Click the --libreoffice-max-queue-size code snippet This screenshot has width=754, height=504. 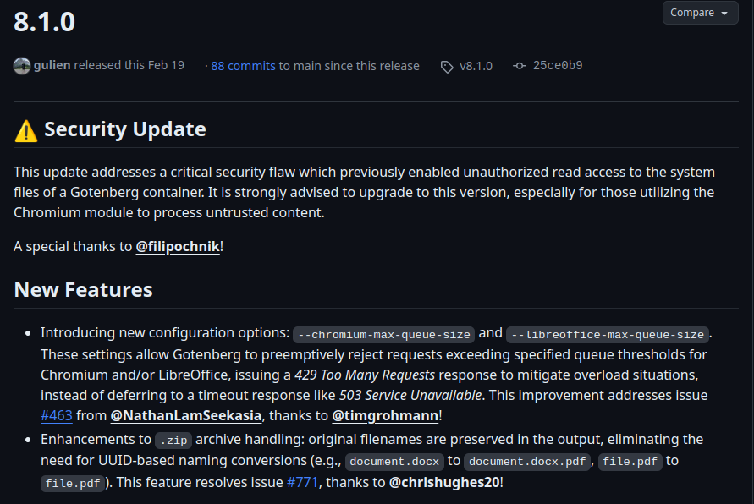coord(607,334)
